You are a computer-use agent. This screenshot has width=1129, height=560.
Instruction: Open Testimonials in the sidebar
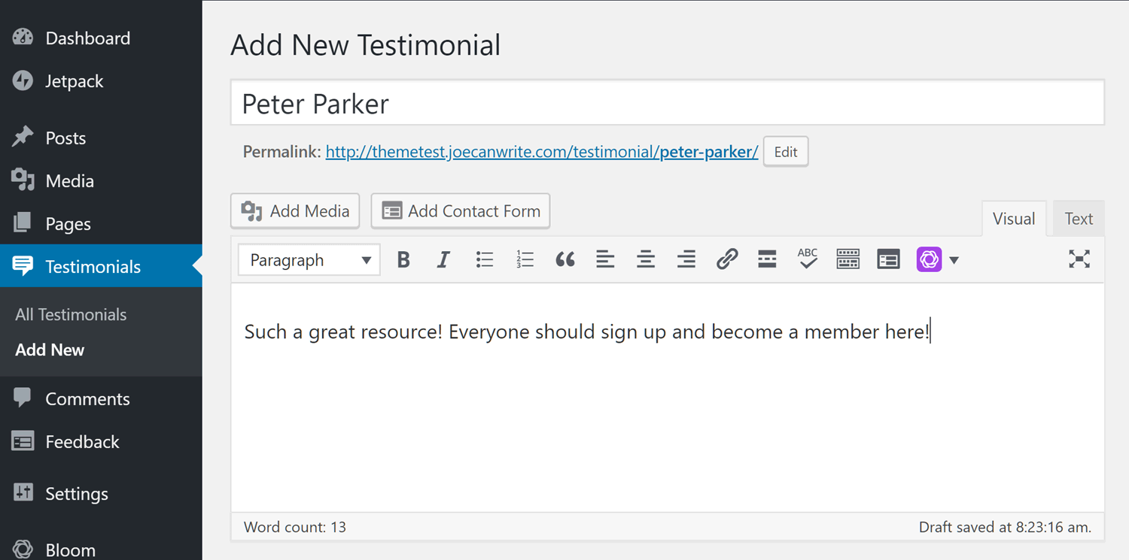pos(101,266)
